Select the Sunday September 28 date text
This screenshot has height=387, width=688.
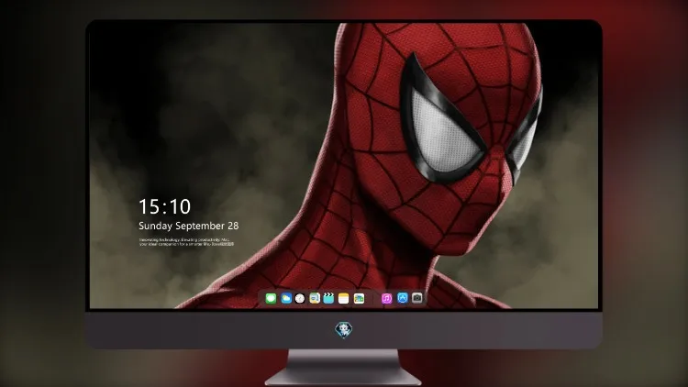coord(189,226)
